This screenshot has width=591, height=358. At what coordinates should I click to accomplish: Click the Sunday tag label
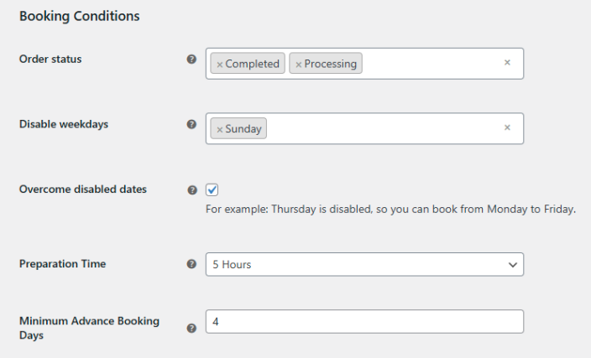point(243,129)
